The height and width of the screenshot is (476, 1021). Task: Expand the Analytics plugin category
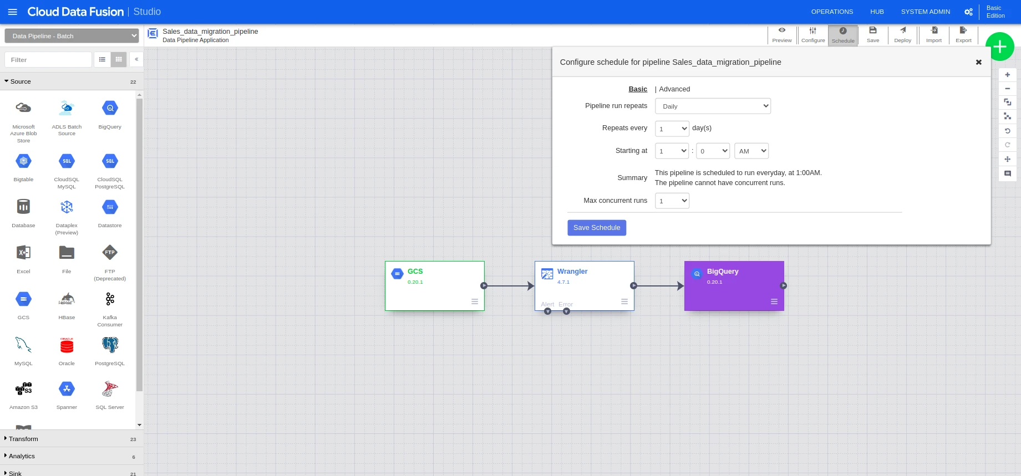(72, 456)
